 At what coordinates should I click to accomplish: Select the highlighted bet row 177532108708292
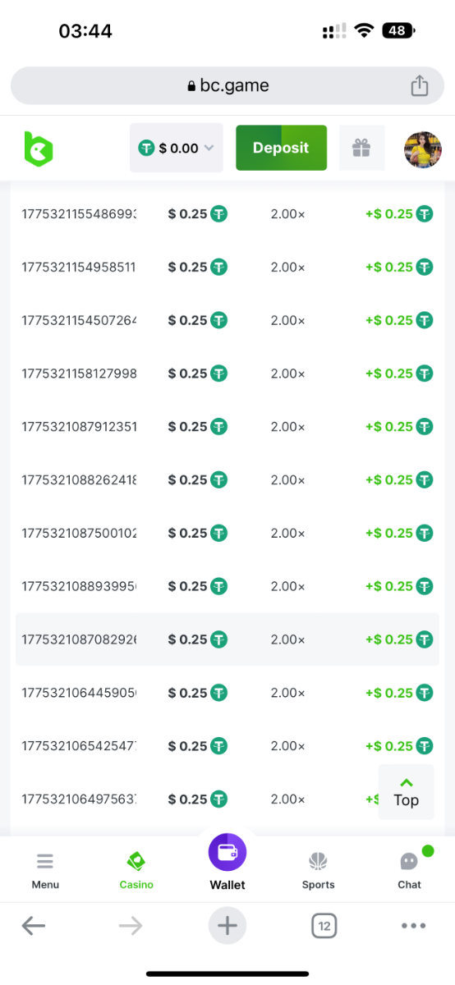tap(227, 639)
